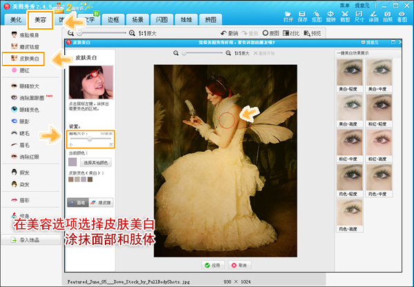The height and width of the screenshot is (287, 414).
Task: Open the Size (尺寸) tool icon
Action: [359, 17]
